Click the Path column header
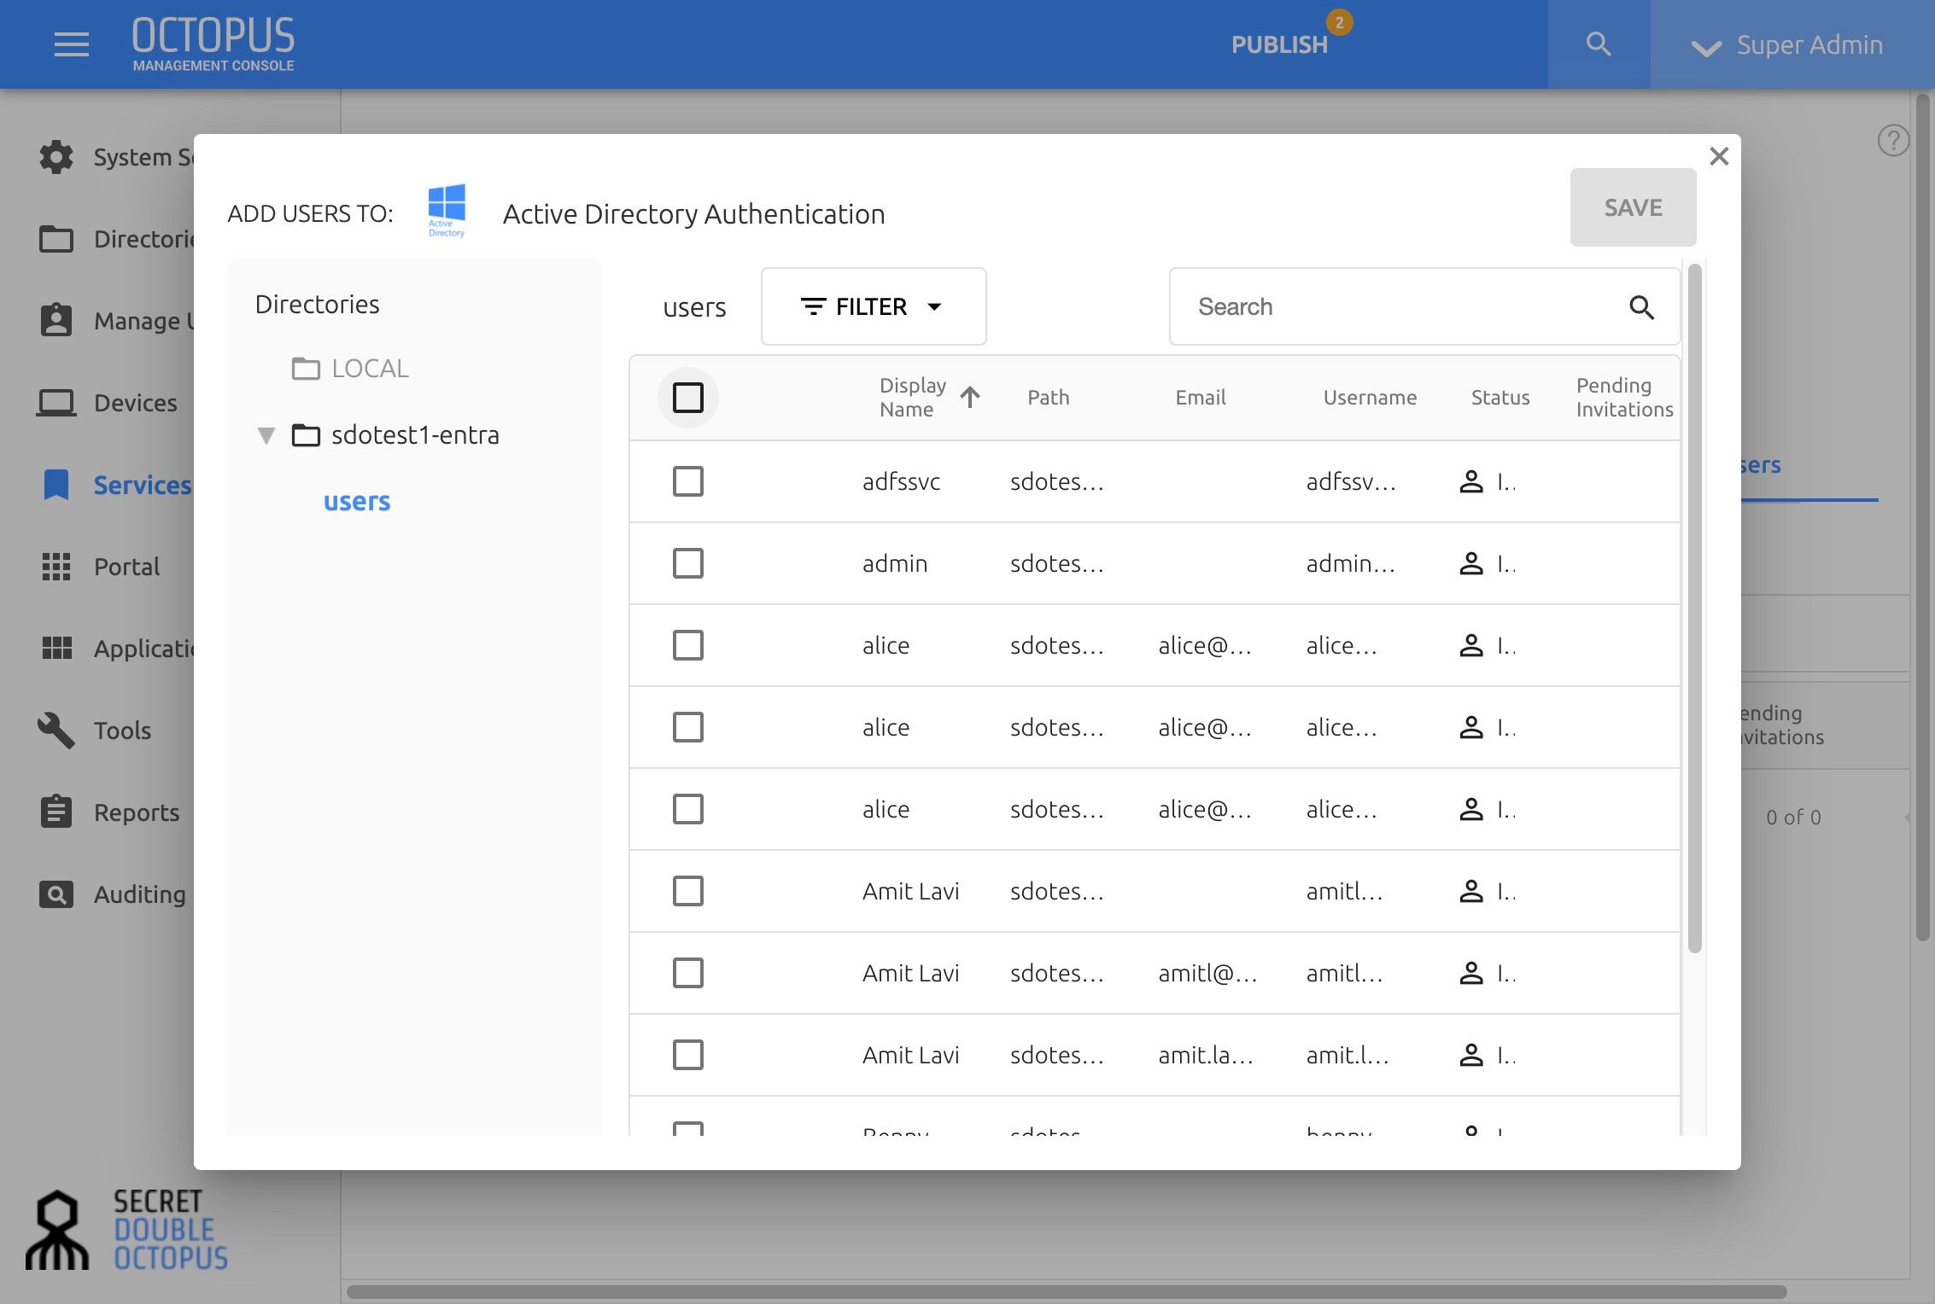The image size is (1935, 1304). [x=1048, y=398]
